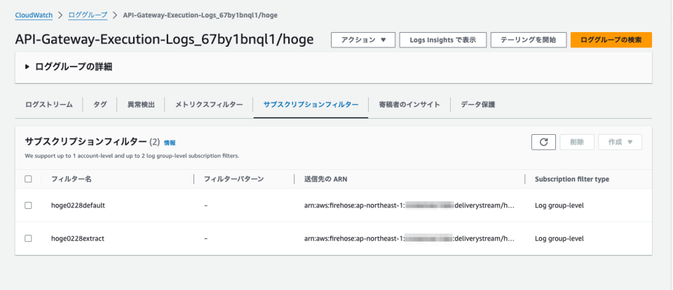Viewport: 673px width, 290px height.
Task: Toggle the select-all checkbox in table header
Action: pyautogui.click(x=28, y=179)
